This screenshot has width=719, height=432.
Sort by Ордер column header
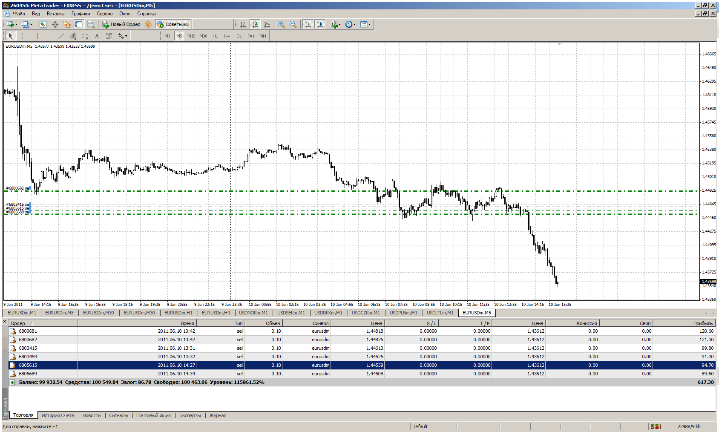[43, 323]
